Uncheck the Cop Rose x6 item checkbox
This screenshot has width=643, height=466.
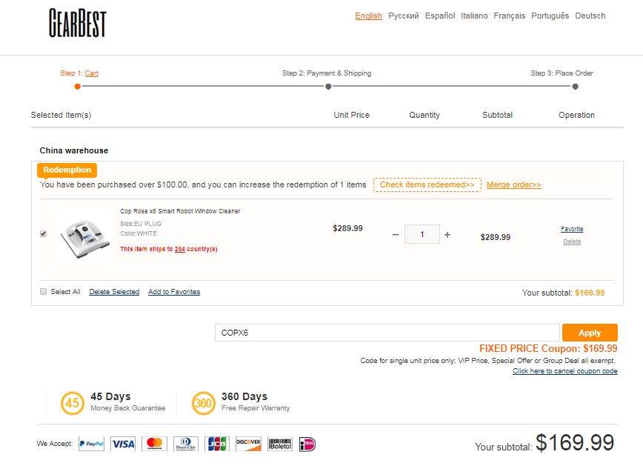coord(43,233)
